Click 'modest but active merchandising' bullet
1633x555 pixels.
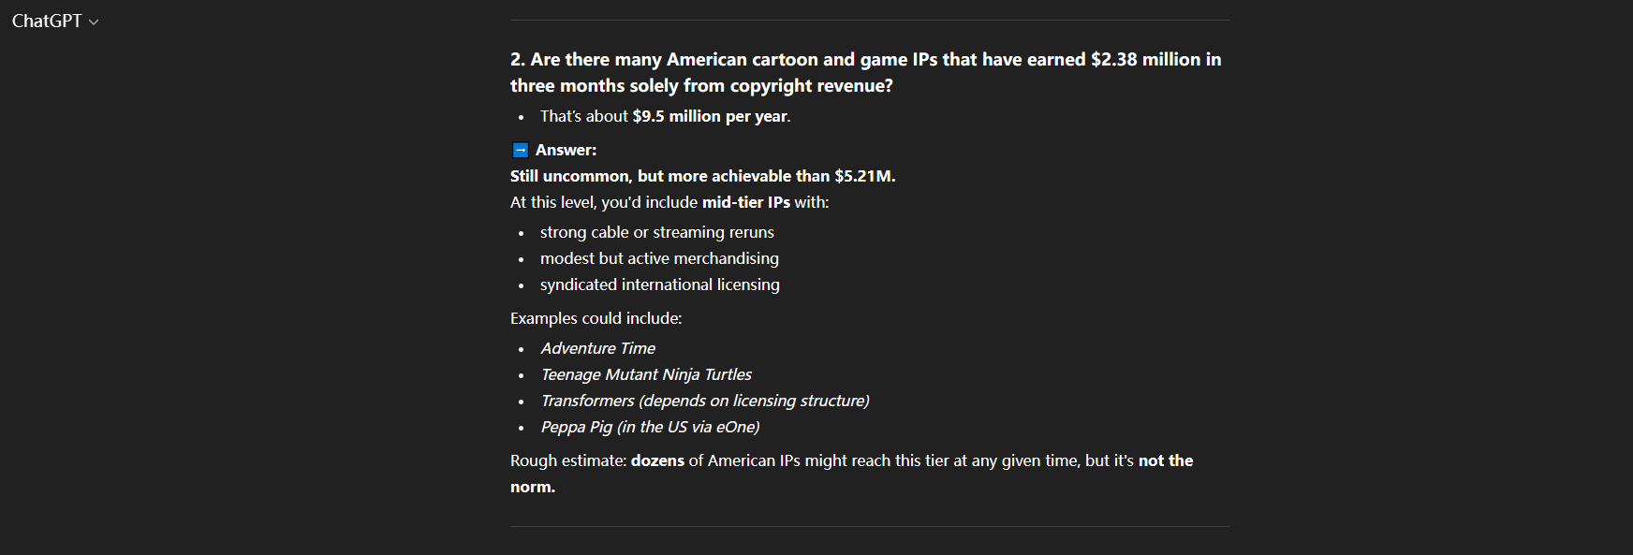[659, 258]
